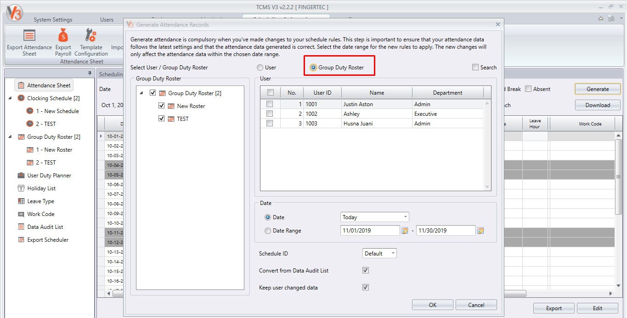Open the Today date dropdown
627x318 pixels.
click(406, 217)
